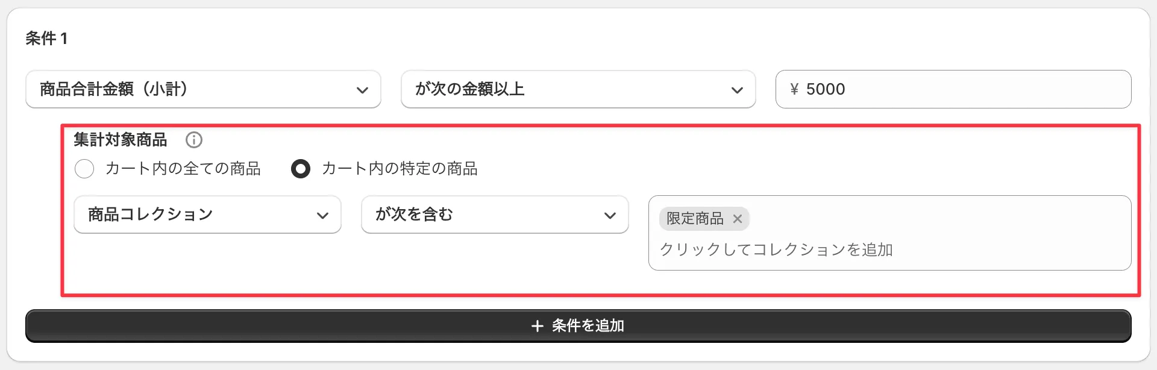Screen dimensions: 1157x370
Task: Select the カート内の全ての商品 radio button
Action: (x=84, y=169)
